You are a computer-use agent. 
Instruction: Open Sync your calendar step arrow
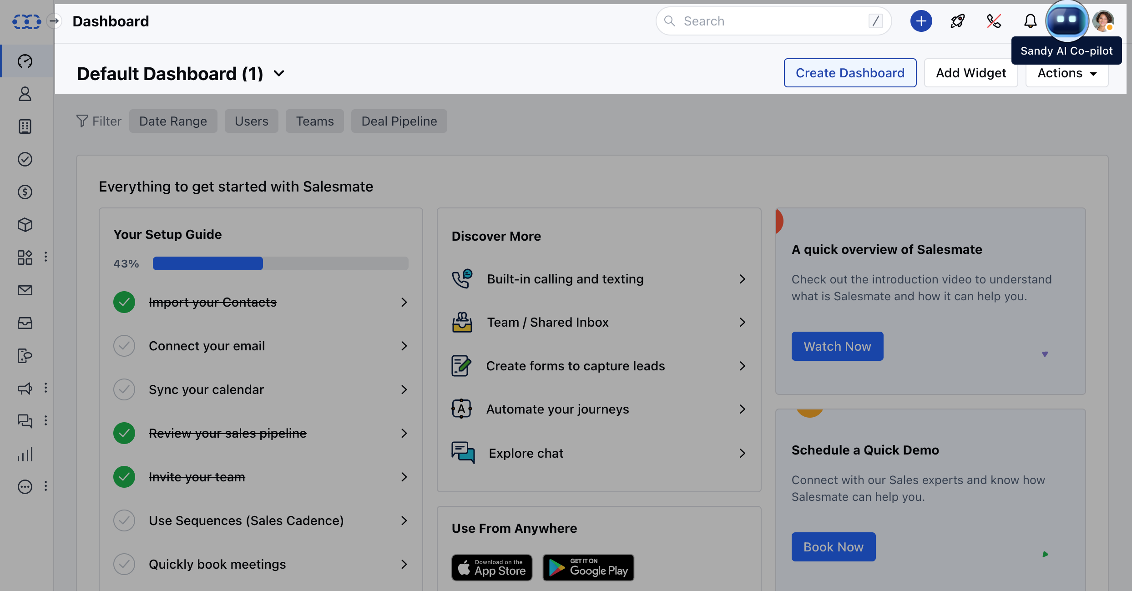coord(404,389)
